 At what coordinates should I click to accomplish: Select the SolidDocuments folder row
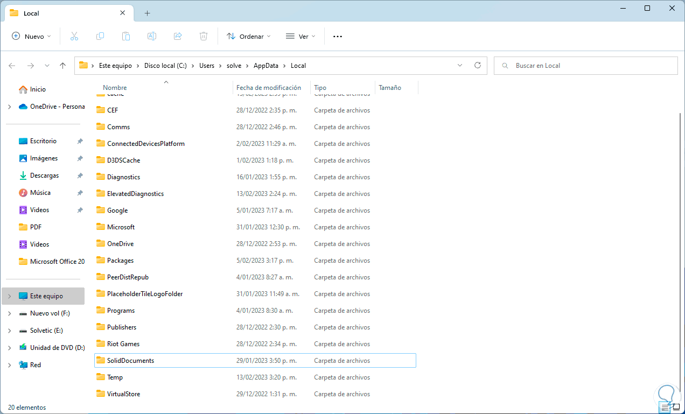click(x=255, y=361)
